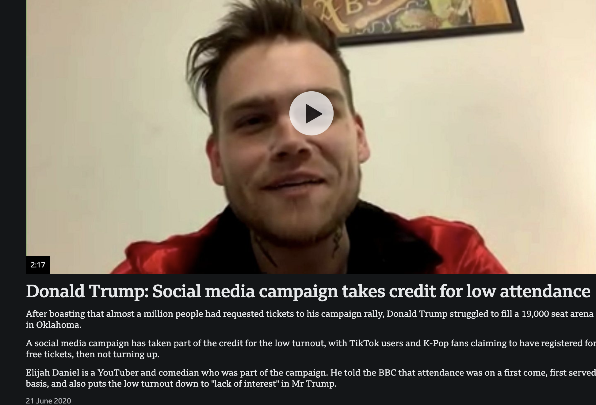Click the 2:17 duration badge
This screenshot has height=405, width=596.
coord(38,265)
